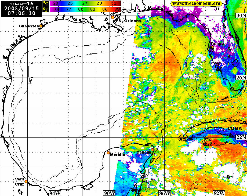Image resolution: width=247 pixels, height=196 pixels.
Task: Click the 82W longitude label
Action: pyautogui.click(x=219, y=193)
